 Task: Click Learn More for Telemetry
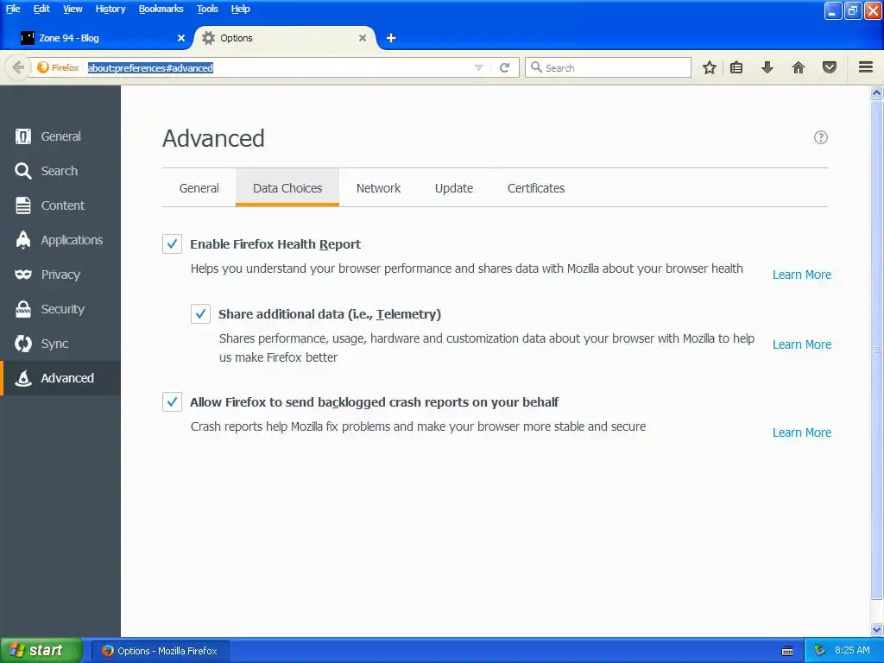(x=802, y=344)
